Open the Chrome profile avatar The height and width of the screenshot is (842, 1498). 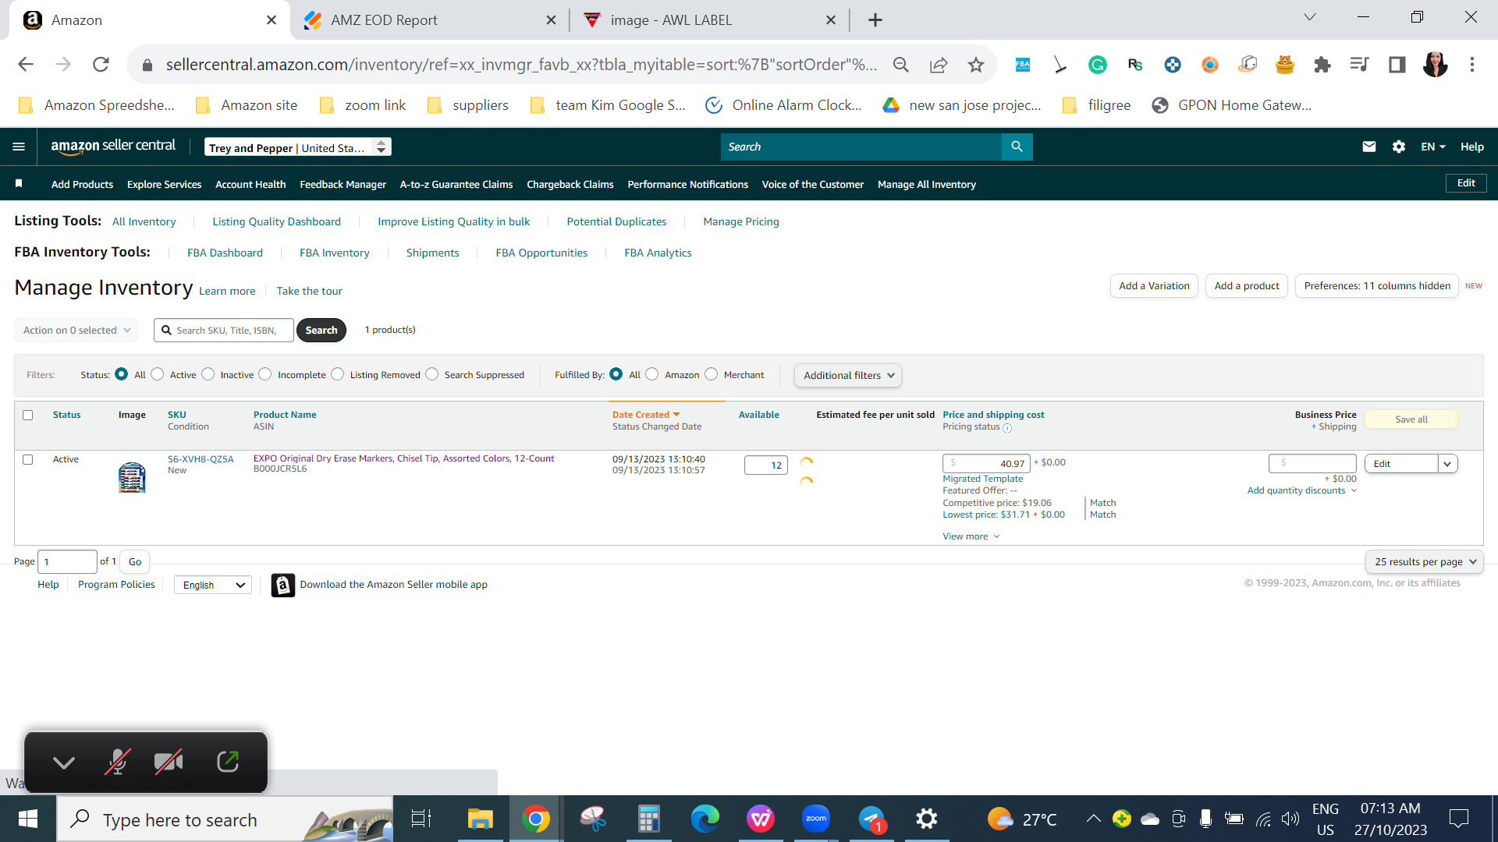pyautogui.click(x=1435, y=65)
